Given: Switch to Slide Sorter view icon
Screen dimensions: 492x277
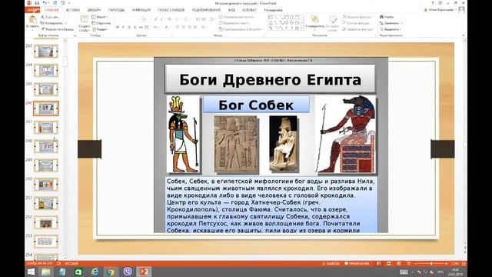Looking at the screenshot, I should pyautogui.click(x=389, y=263).
